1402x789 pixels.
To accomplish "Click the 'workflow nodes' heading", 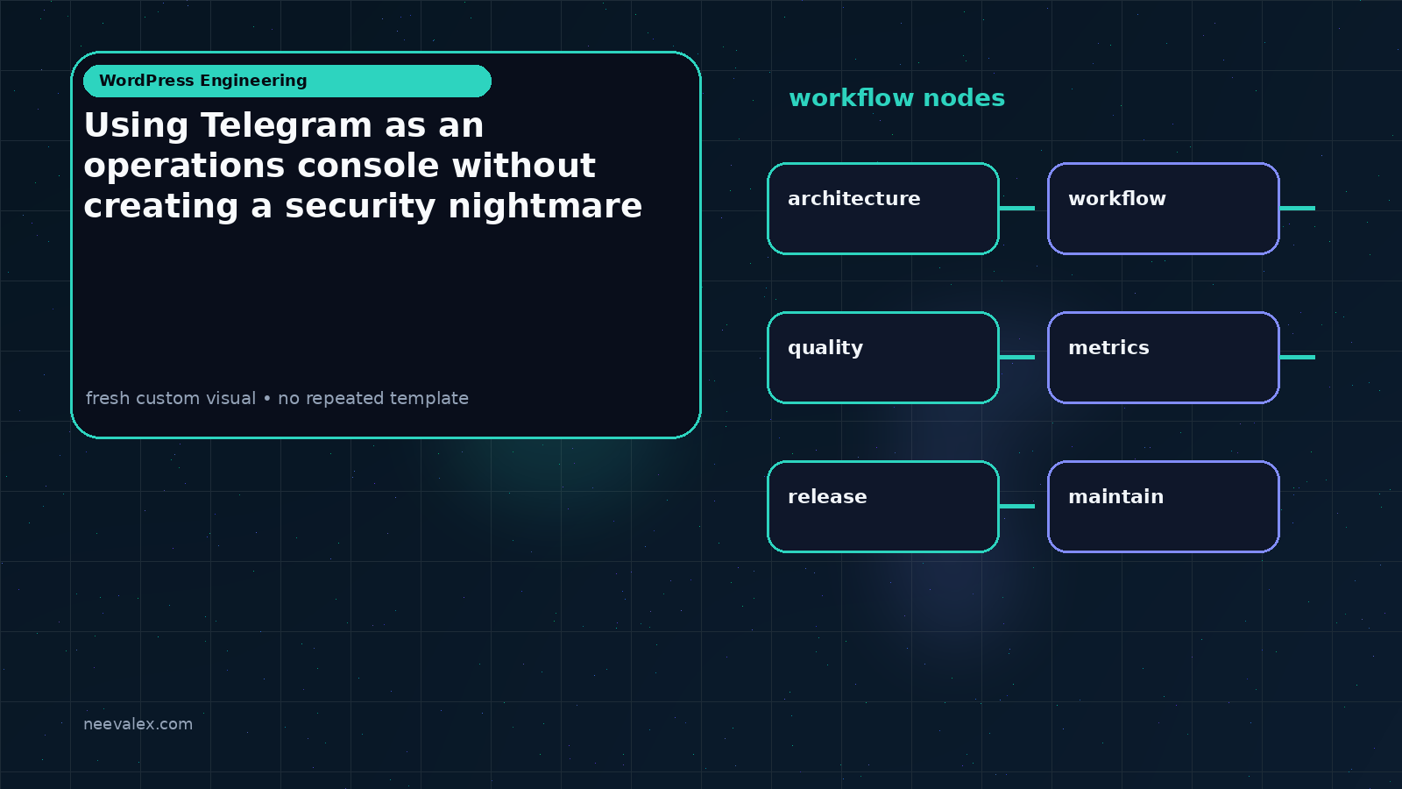I will point(896,98).
